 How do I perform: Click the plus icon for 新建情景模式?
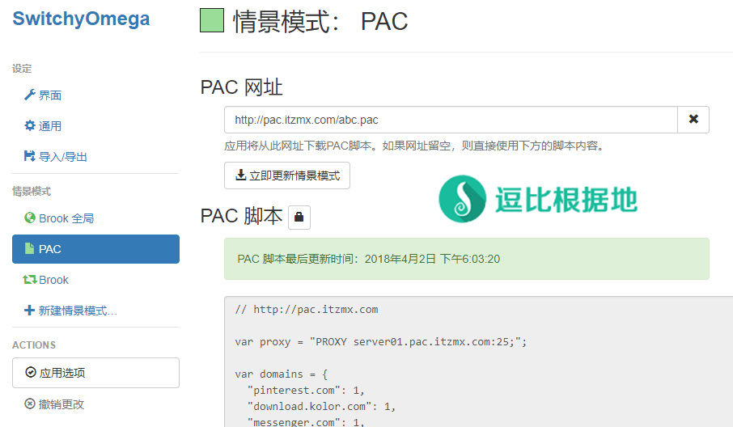(30, 311)
